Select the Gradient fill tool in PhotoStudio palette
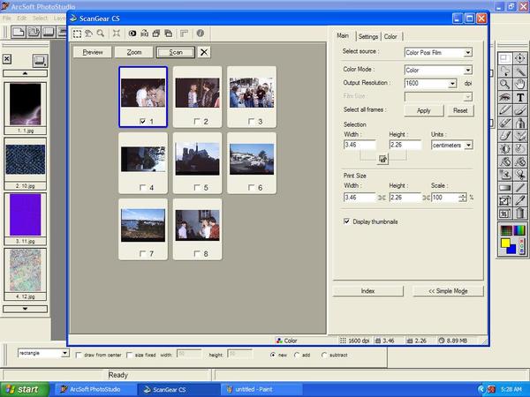This screenshot has width=530, height=397. (505, 188)
